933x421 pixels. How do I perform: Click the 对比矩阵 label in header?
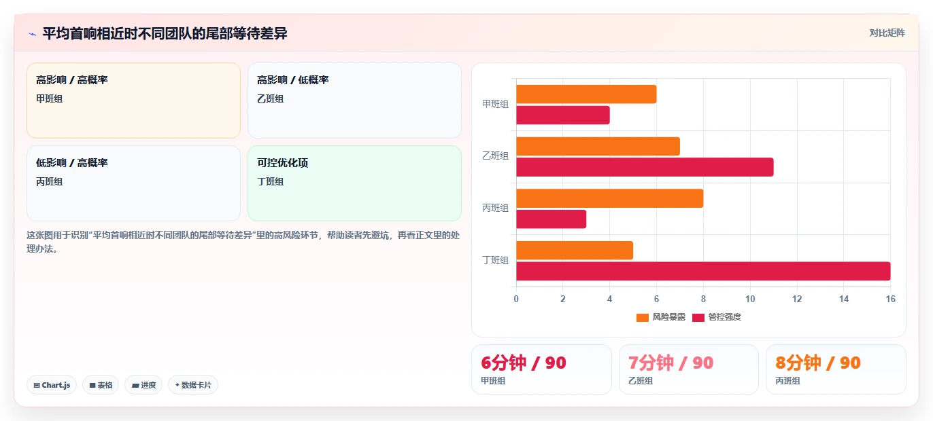coord(887,33)
